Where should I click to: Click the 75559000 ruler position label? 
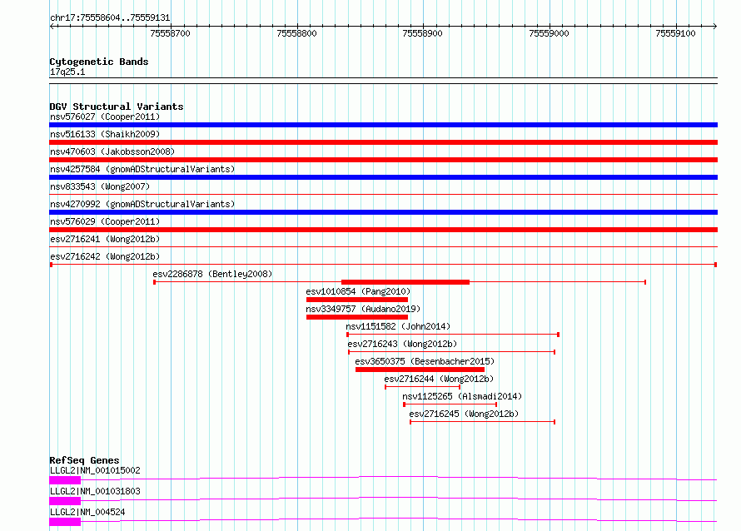pyautogui.click(x=550, y=33)
